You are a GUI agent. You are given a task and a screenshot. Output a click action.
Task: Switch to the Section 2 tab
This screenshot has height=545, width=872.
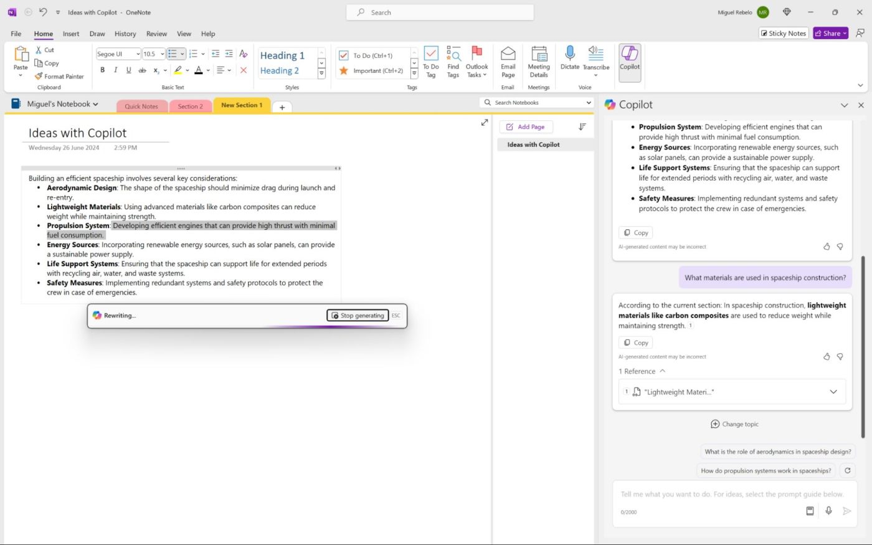click(x=190, y=107)
